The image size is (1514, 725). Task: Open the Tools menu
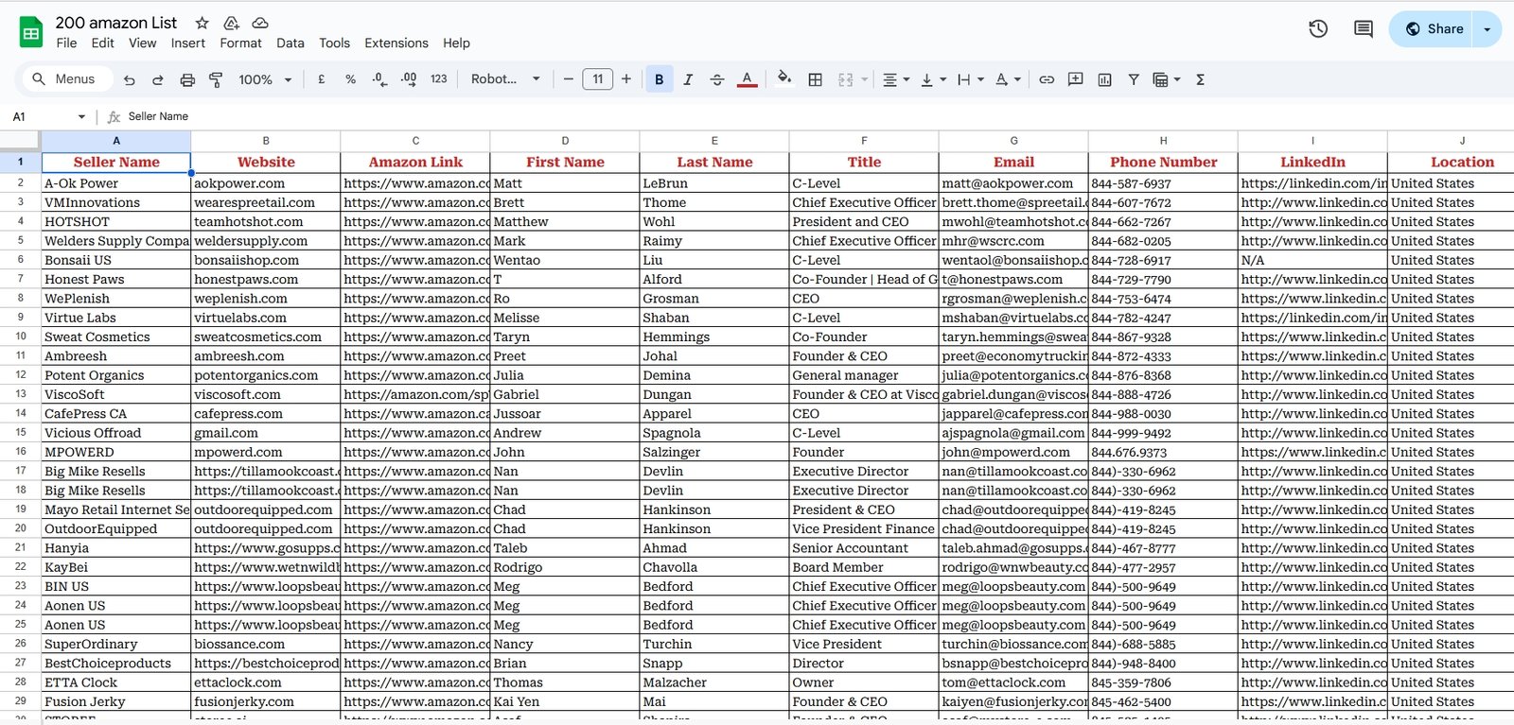(x=334, y=43)
